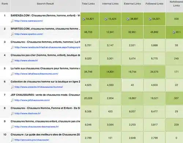Click the magnifier icon beside sarenza.com URL
The height and width of the screenshot is (143, 183).
pyautogui.click(x=12, y=21)
